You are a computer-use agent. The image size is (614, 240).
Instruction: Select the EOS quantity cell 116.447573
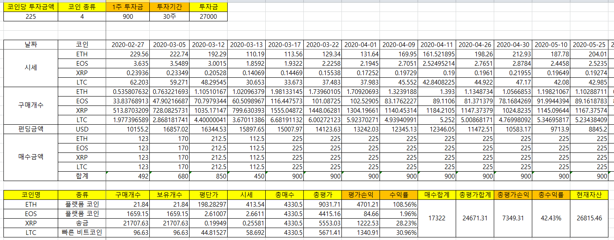(285, 101)
